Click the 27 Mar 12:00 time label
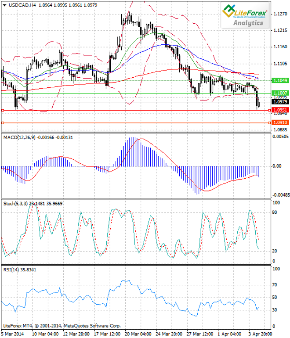290x338 pixels. pos(200,334)
